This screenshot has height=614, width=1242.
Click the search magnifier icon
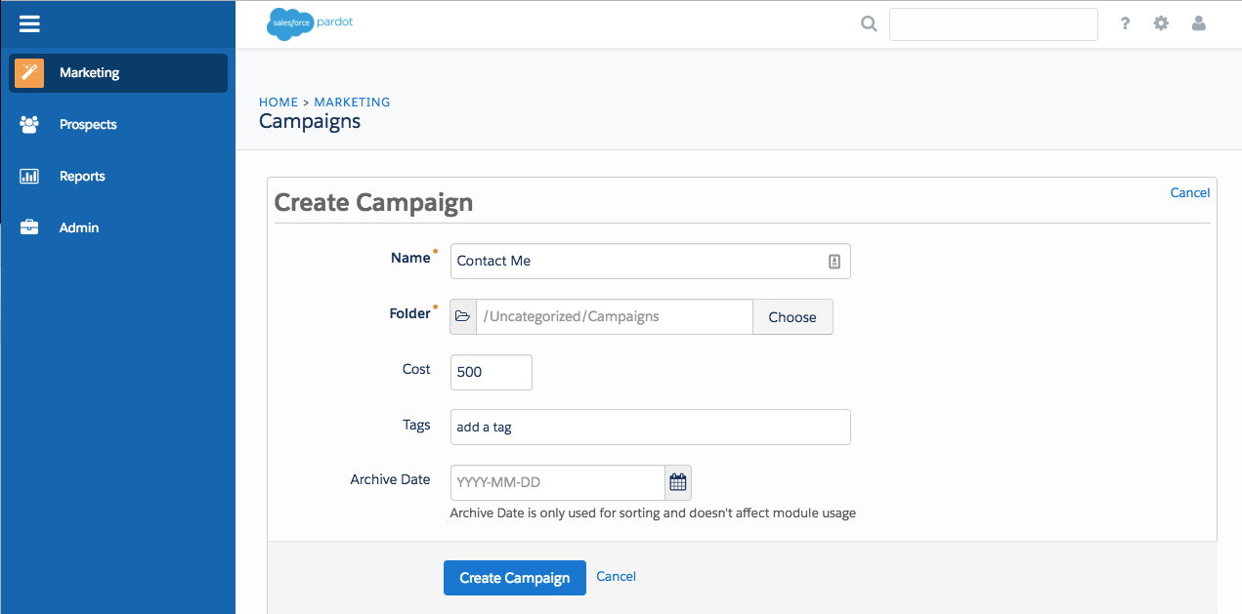(869, 24)
